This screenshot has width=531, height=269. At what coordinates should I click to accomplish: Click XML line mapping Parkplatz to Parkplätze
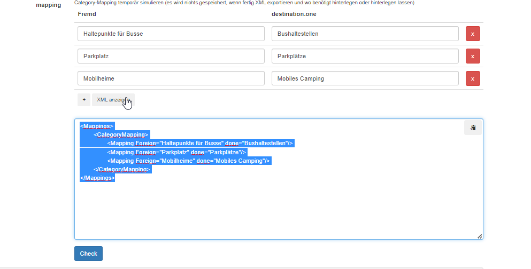click(176, 152)
